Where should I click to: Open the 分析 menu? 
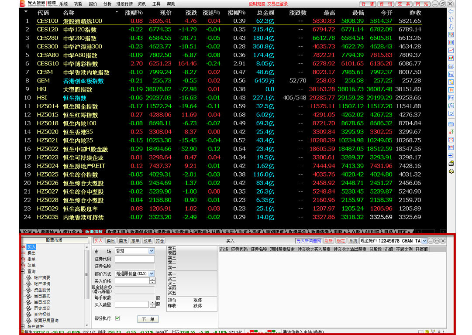pyautogui.click(x=107, y=4)
